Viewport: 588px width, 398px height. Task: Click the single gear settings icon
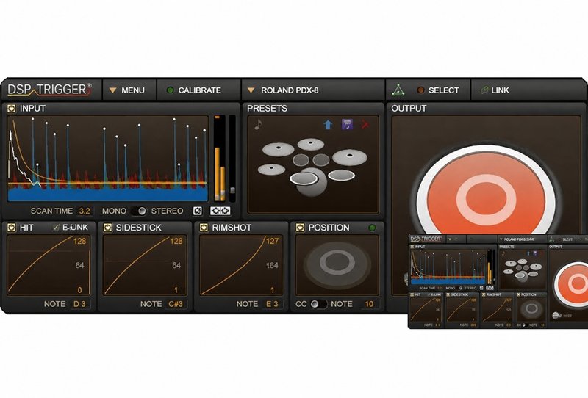[x=198, y=211]
